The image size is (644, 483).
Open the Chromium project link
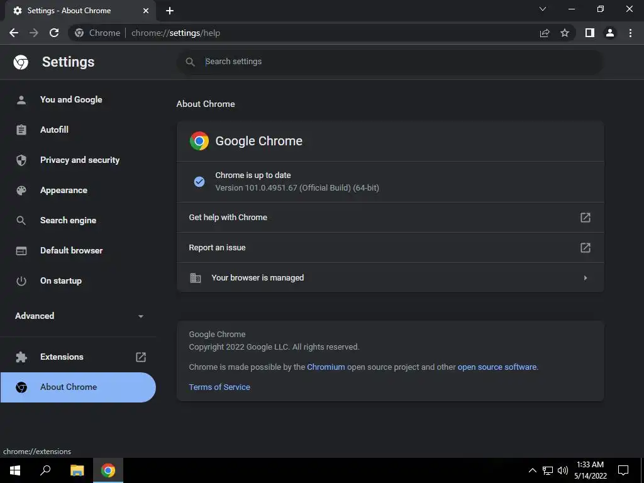(x=326, y=367)
